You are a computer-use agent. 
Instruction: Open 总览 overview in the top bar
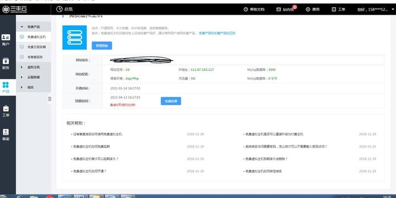[x=68, y=9]
